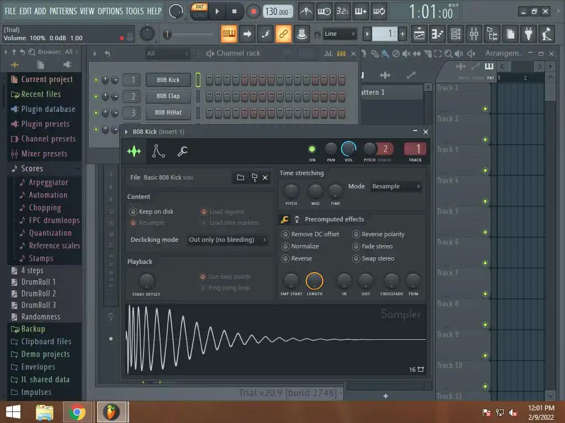Select the 808 Kick channel button

pos(168,80)
